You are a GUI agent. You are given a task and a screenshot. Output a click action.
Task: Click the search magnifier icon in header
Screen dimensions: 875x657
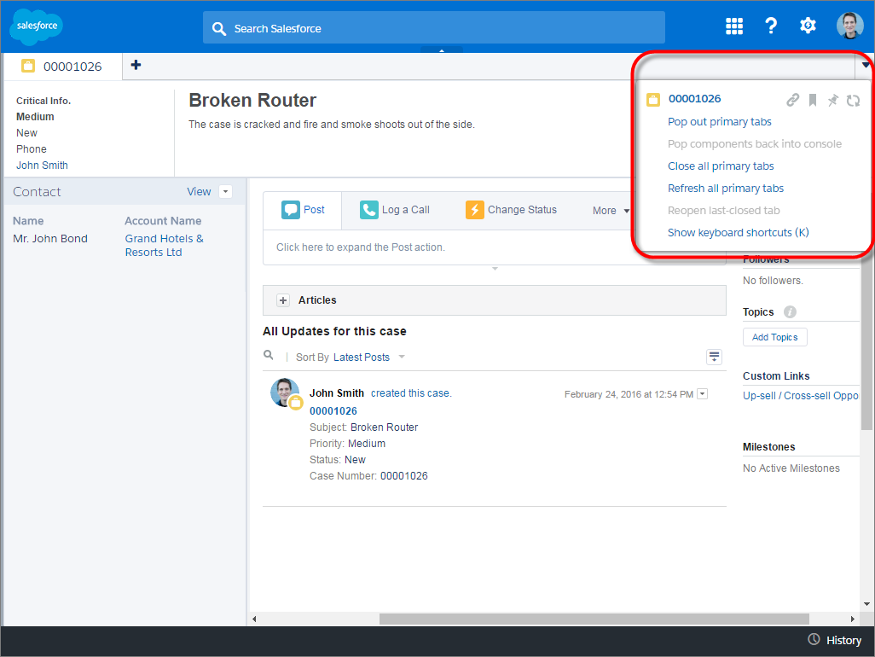point(218,29)
